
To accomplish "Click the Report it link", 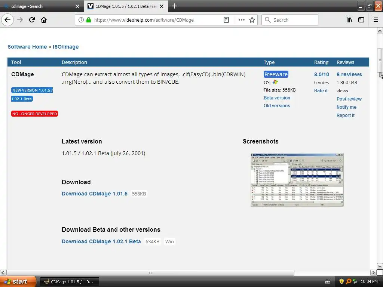I will click(345, 115).
